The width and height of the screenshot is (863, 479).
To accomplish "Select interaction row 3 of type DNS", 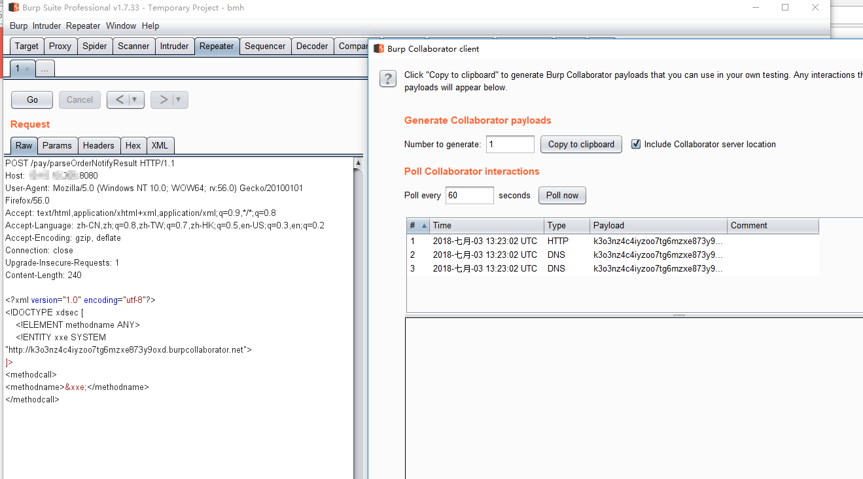I will coord(613,268).
